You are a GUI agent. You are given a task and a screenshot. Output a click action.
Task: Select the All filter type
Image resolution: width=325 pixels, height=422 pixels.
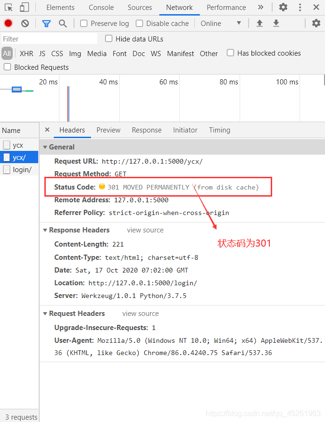click(x=7, y=53)
